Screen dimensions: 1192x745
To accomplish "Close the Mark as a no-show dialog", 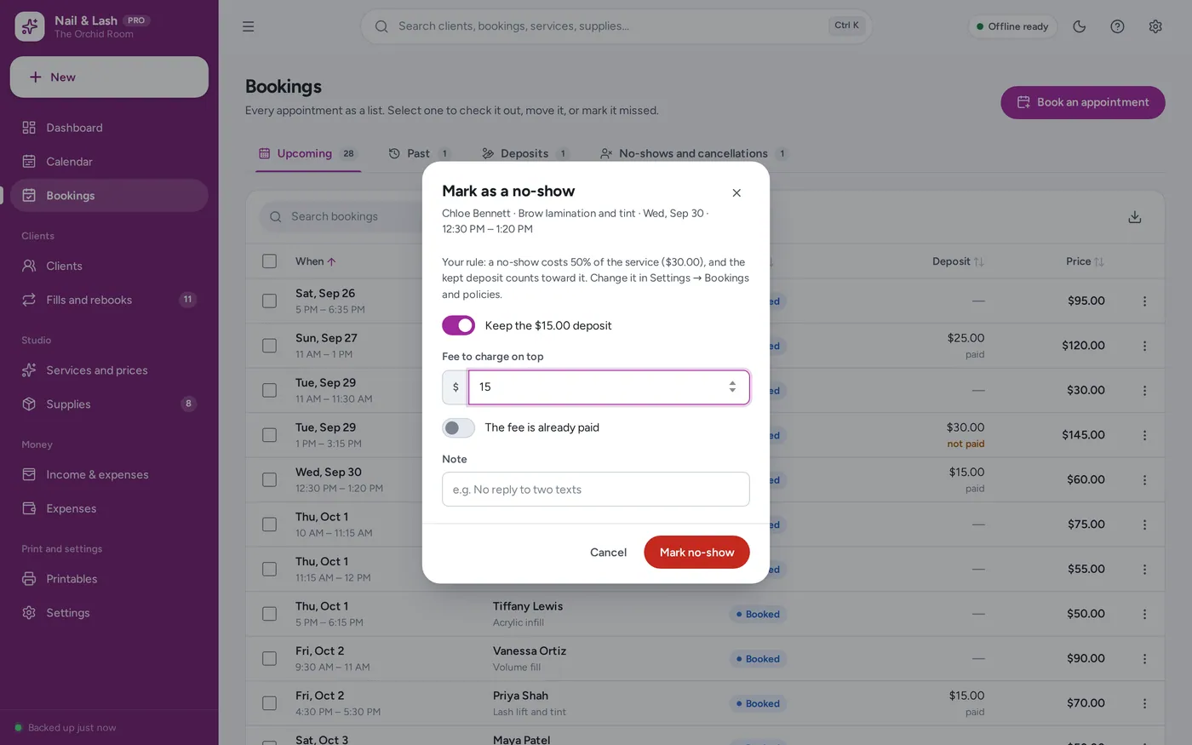I will point(736,193).
